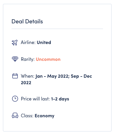Click the airplane icon beside Airline
The image size is (116, 135).
[15, 43]
